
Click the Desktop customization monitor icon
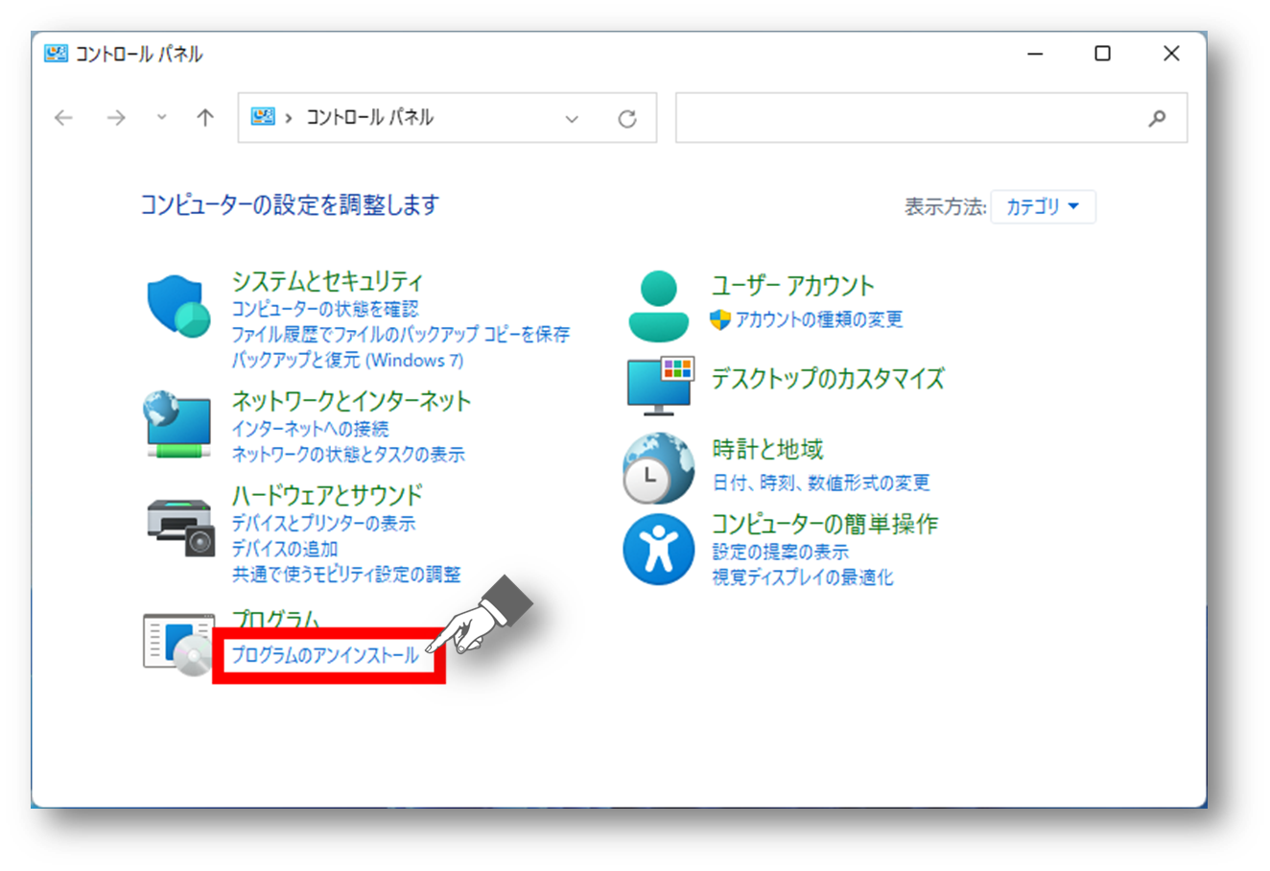[x=660, y=386]
